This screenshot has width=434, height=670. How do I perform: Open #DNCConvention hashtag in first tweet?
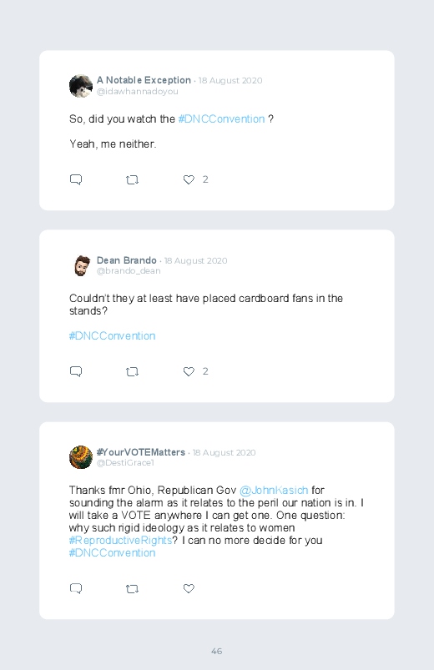(221, 118)
